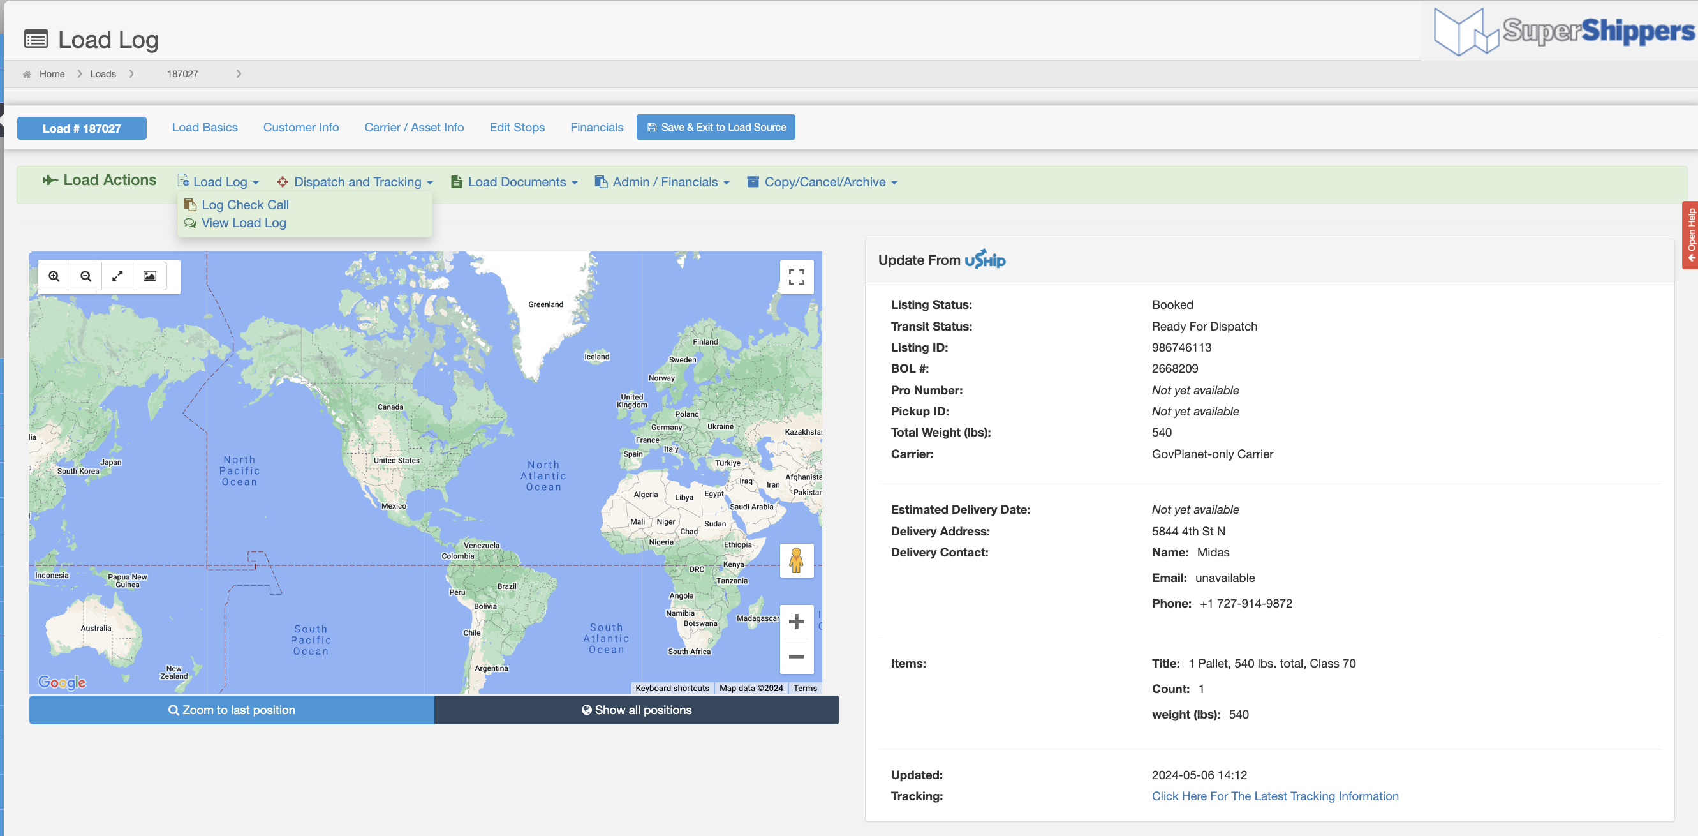
Task: Click the picture icon in map toolbar
Action: point(150,276)
